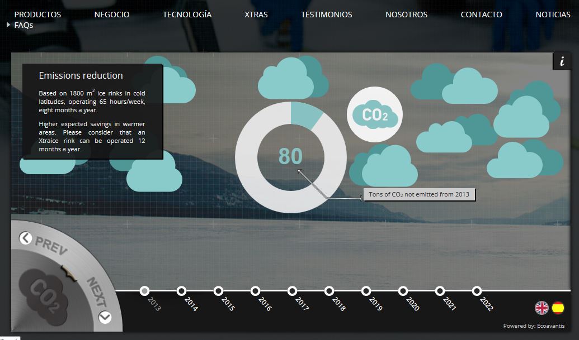Select year 2014 on the timeline
This screenshot has width=579, height=340.
(x=181, y=291)
